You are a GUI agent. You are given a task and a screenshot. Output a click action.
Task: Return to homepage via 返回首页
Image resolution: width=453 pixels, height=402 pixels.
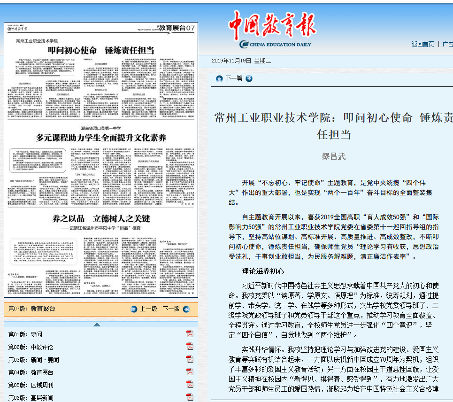click(x=422, y=44)
